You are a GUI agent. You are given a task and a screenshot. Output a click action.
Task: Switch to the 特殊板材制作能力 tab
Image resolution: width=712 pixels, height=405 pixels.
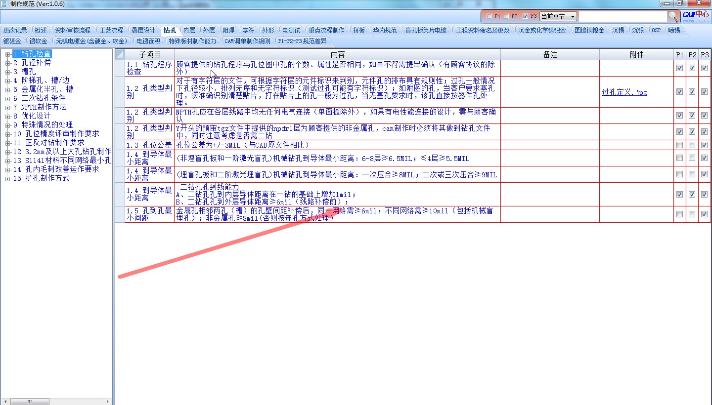(192, 41)
